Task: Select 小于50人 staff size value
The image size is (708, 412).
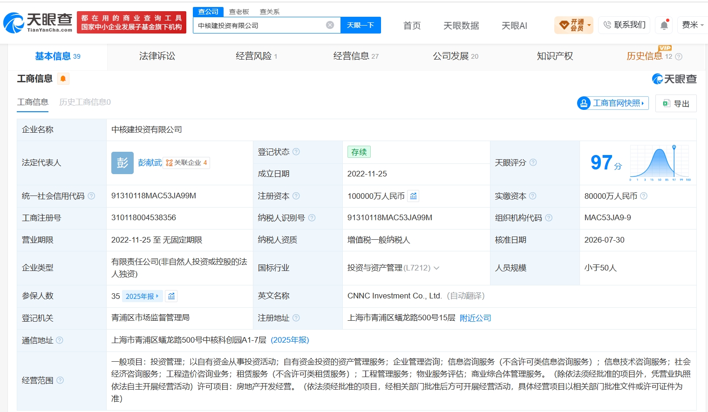Action: (x=600, y=268)
